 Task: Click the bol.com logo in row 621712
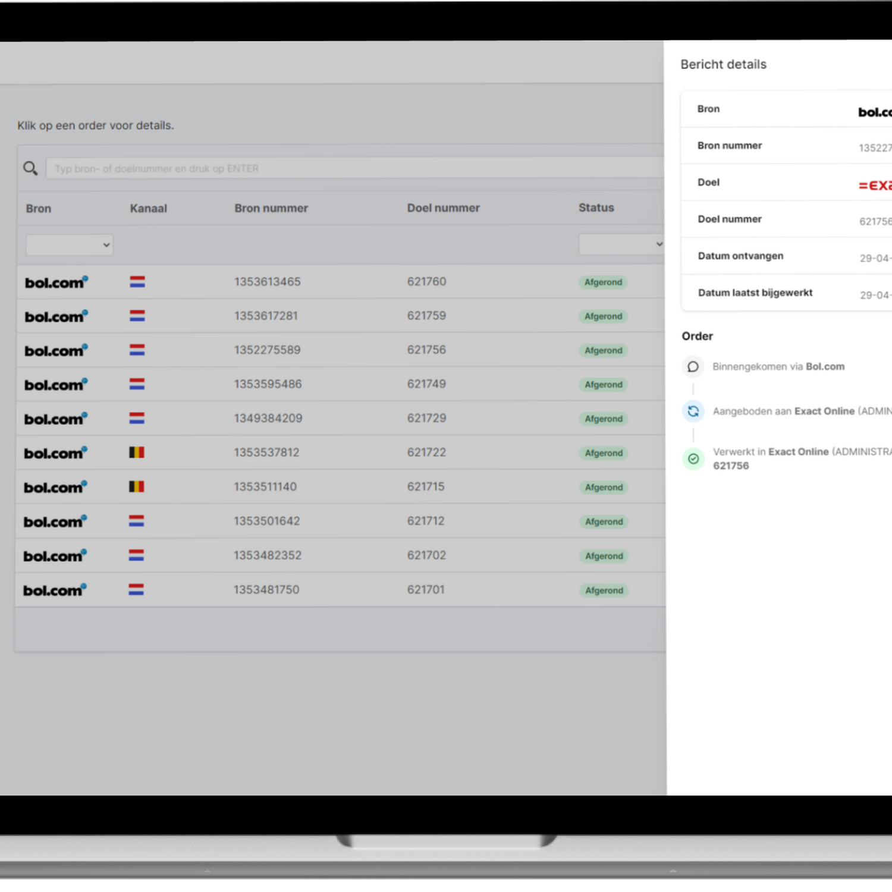click(x=55, y=521)
